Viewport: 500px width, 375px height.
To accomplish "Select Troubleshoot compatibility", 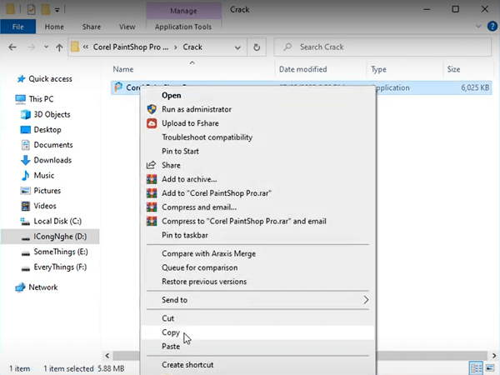I will coord(207,137).
